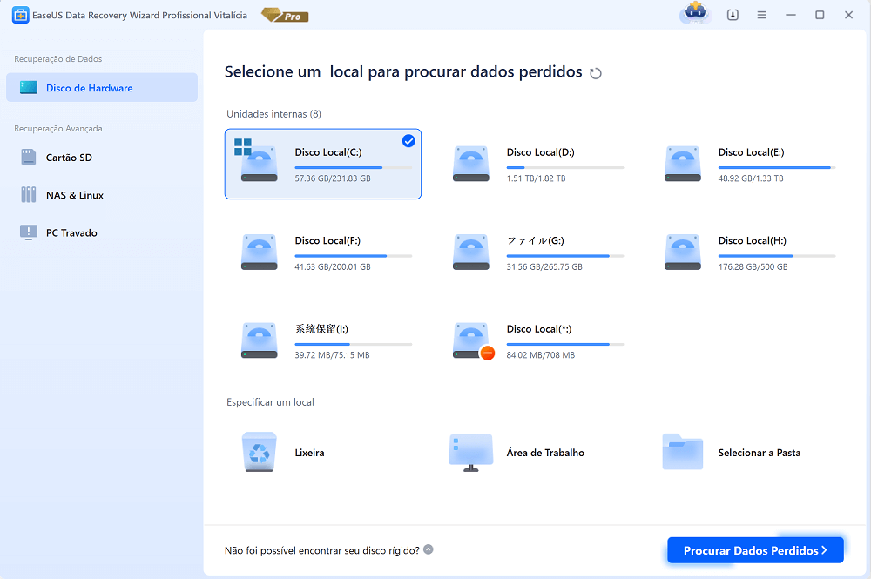871x579 pixels.
Task: Click the Selecionar a Pasta folder icon
Action: 682,452
